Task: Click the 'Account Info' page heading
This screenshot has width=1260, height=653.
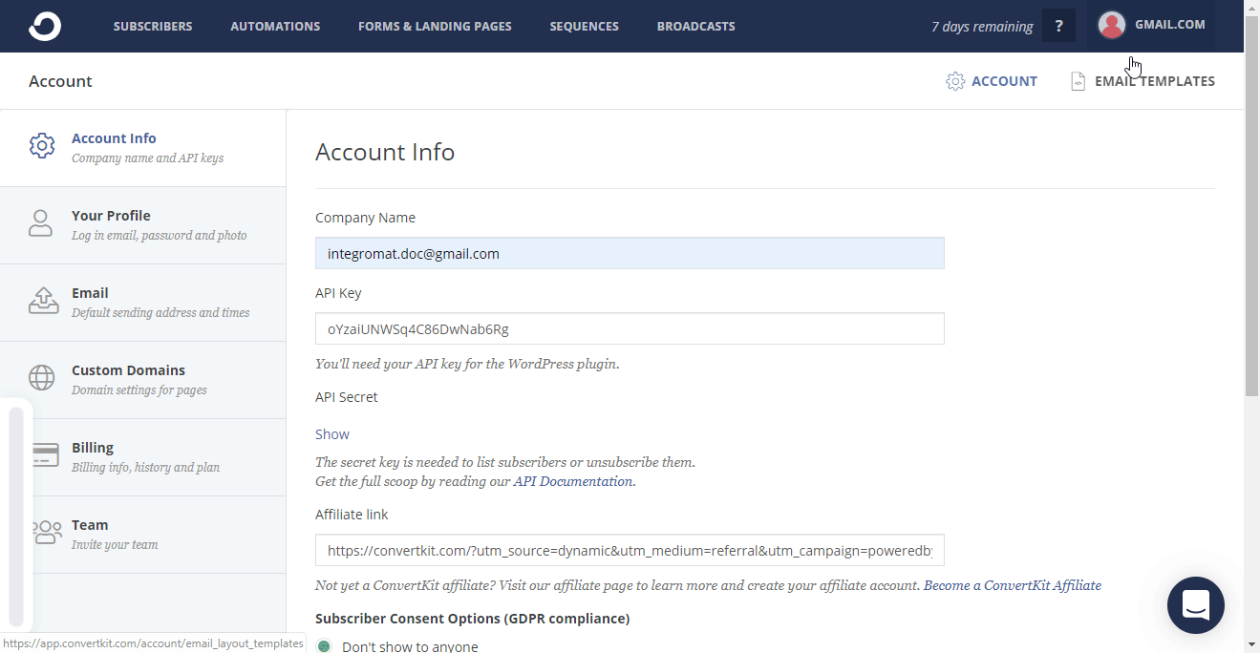Action: [x=385, y=152]
